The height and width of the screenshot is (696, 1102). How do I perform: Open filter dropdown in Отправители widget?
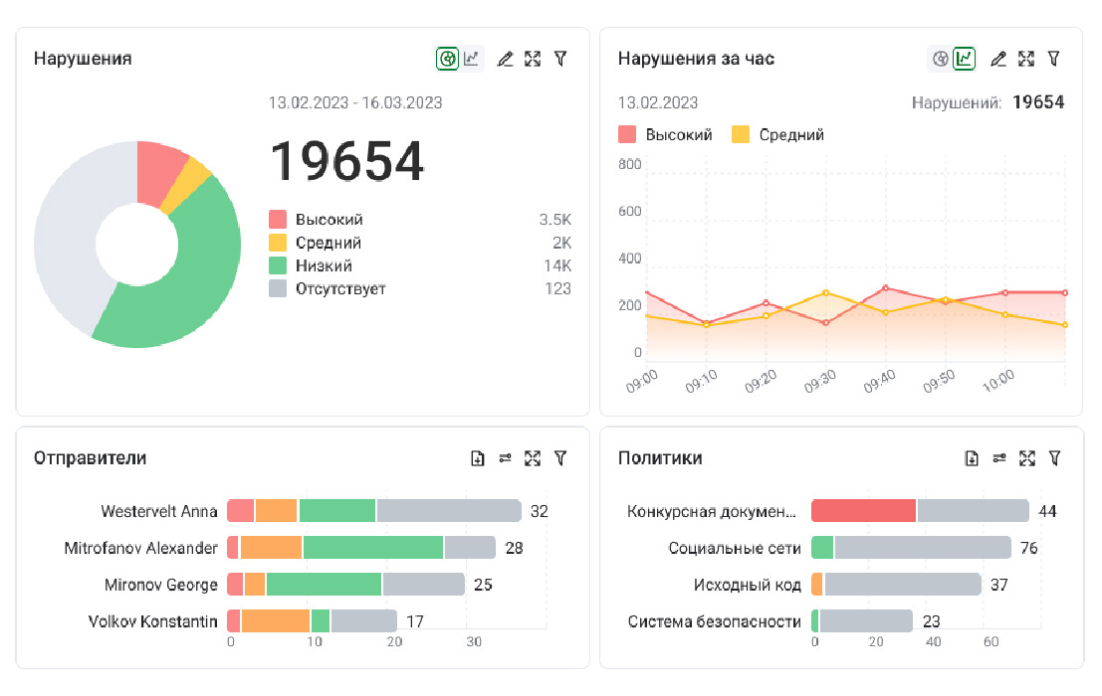[x=560, y=458]
